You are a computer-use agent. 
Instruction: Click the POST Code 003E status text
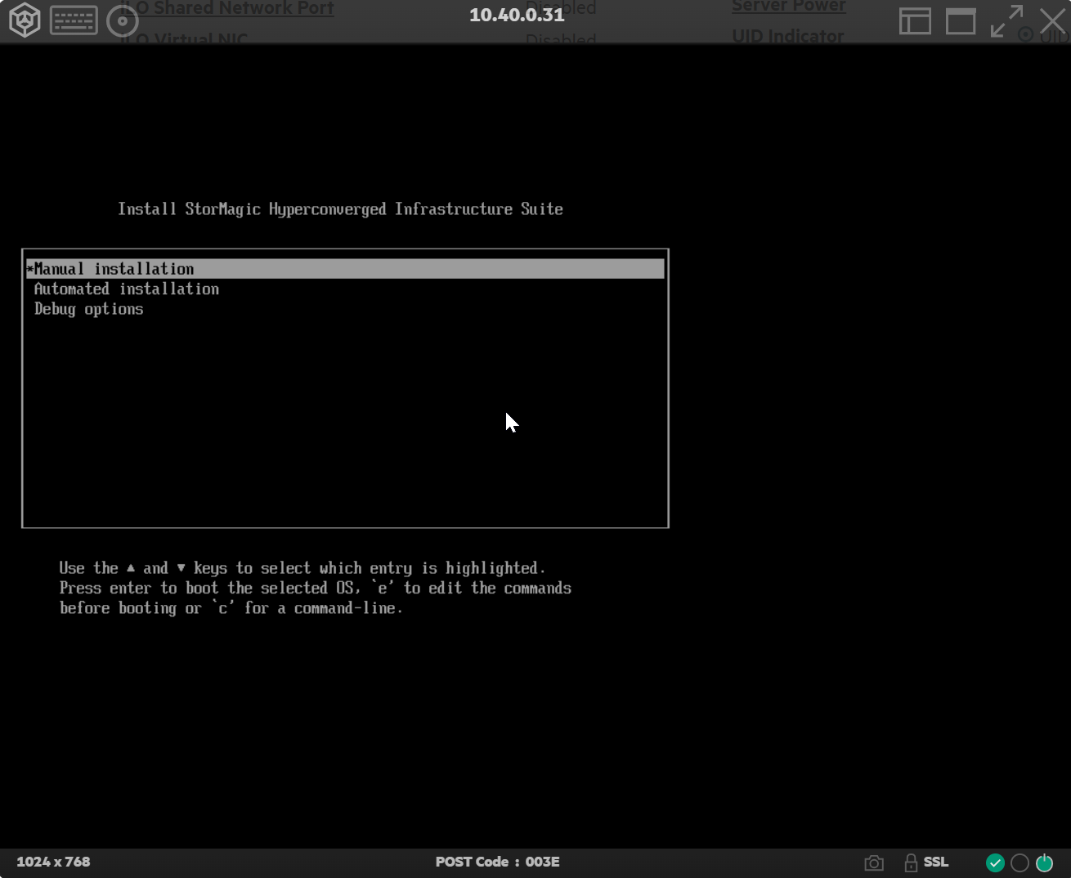(x=497, y=862)
